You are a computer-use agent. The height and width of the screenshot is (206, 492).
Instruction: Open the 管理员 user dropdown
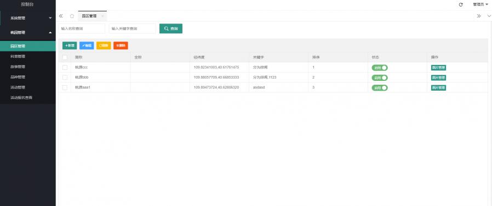(480, 5)
